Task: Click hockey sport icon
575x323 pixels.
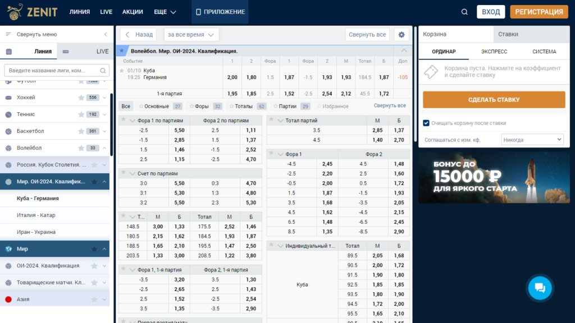Action: (8, 98)
